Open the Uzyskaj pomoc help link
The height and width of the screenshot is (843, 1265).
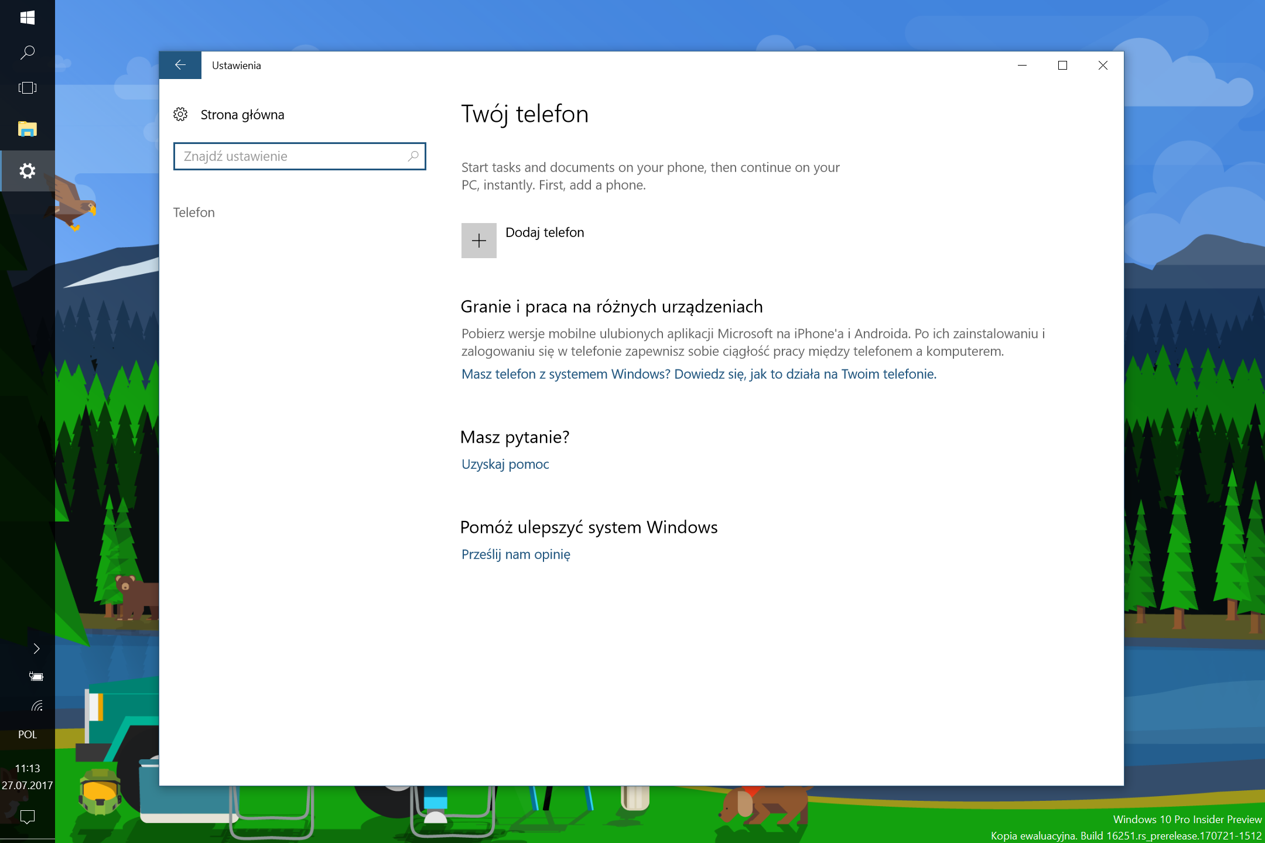click(505, 464)
